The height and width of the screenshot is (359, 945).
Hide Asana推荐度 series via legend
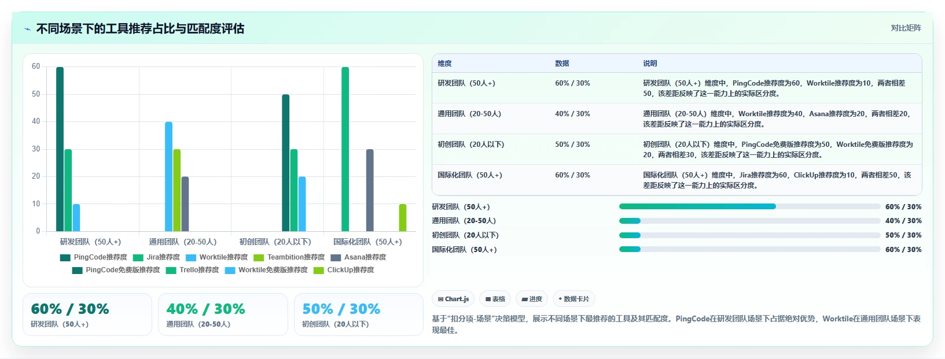pyautogui.click(x=358, y=257)
